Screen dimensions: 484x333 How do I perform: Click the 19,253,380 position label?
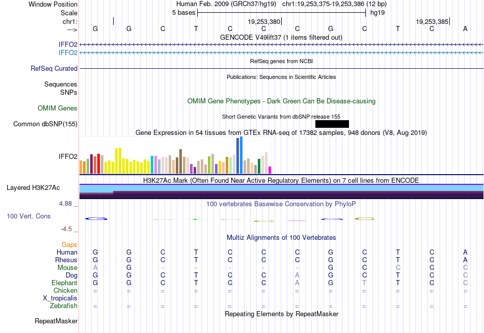264,21
